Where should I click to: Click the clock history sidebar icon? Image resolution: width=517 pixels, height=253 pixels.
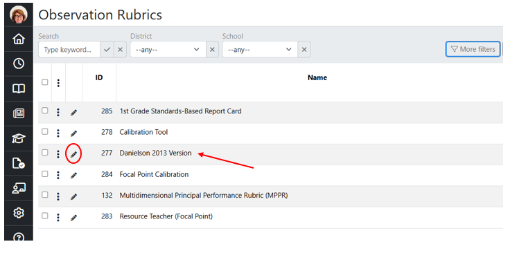[x=19, y=64]
